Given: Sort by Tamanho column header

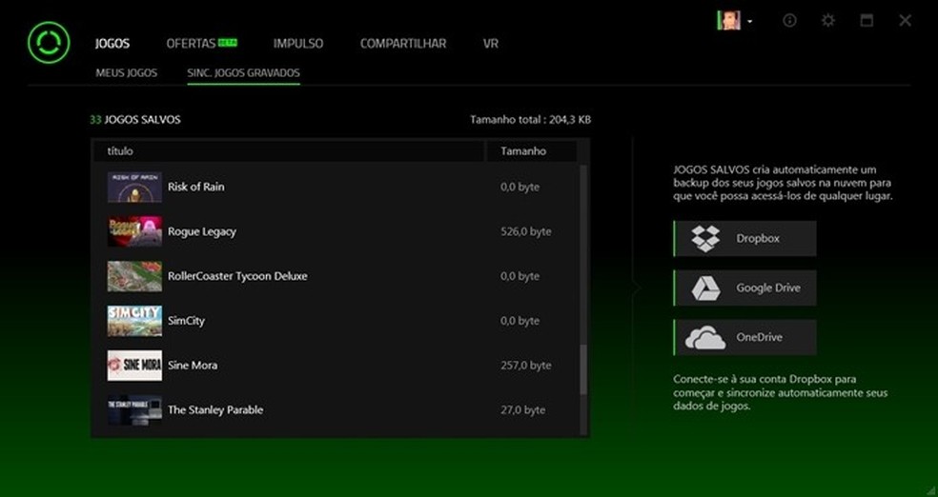Looking at the screenshot, I should [x=531, y=151].
